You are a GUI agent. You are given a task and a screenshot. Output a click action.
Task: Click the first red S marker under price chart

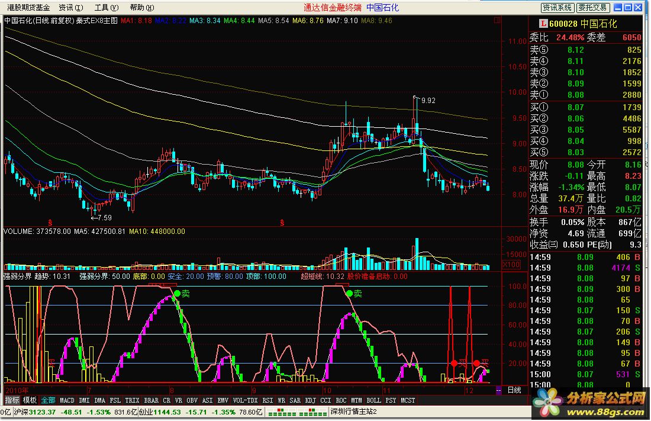click(x=50, y=223)
